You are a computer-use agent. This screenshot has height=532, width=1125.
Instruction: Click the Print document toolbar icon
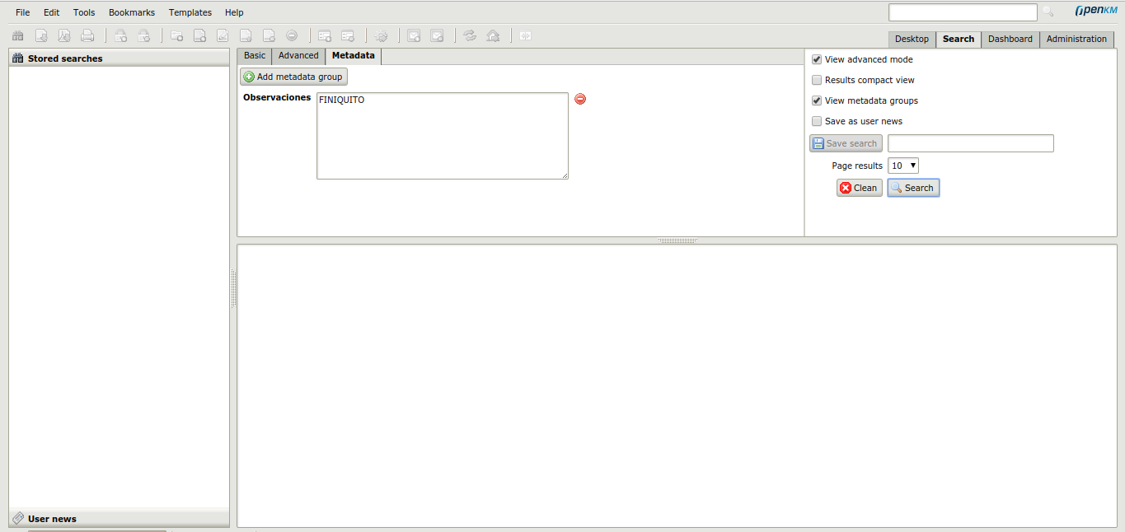click(x=87, y=35)
